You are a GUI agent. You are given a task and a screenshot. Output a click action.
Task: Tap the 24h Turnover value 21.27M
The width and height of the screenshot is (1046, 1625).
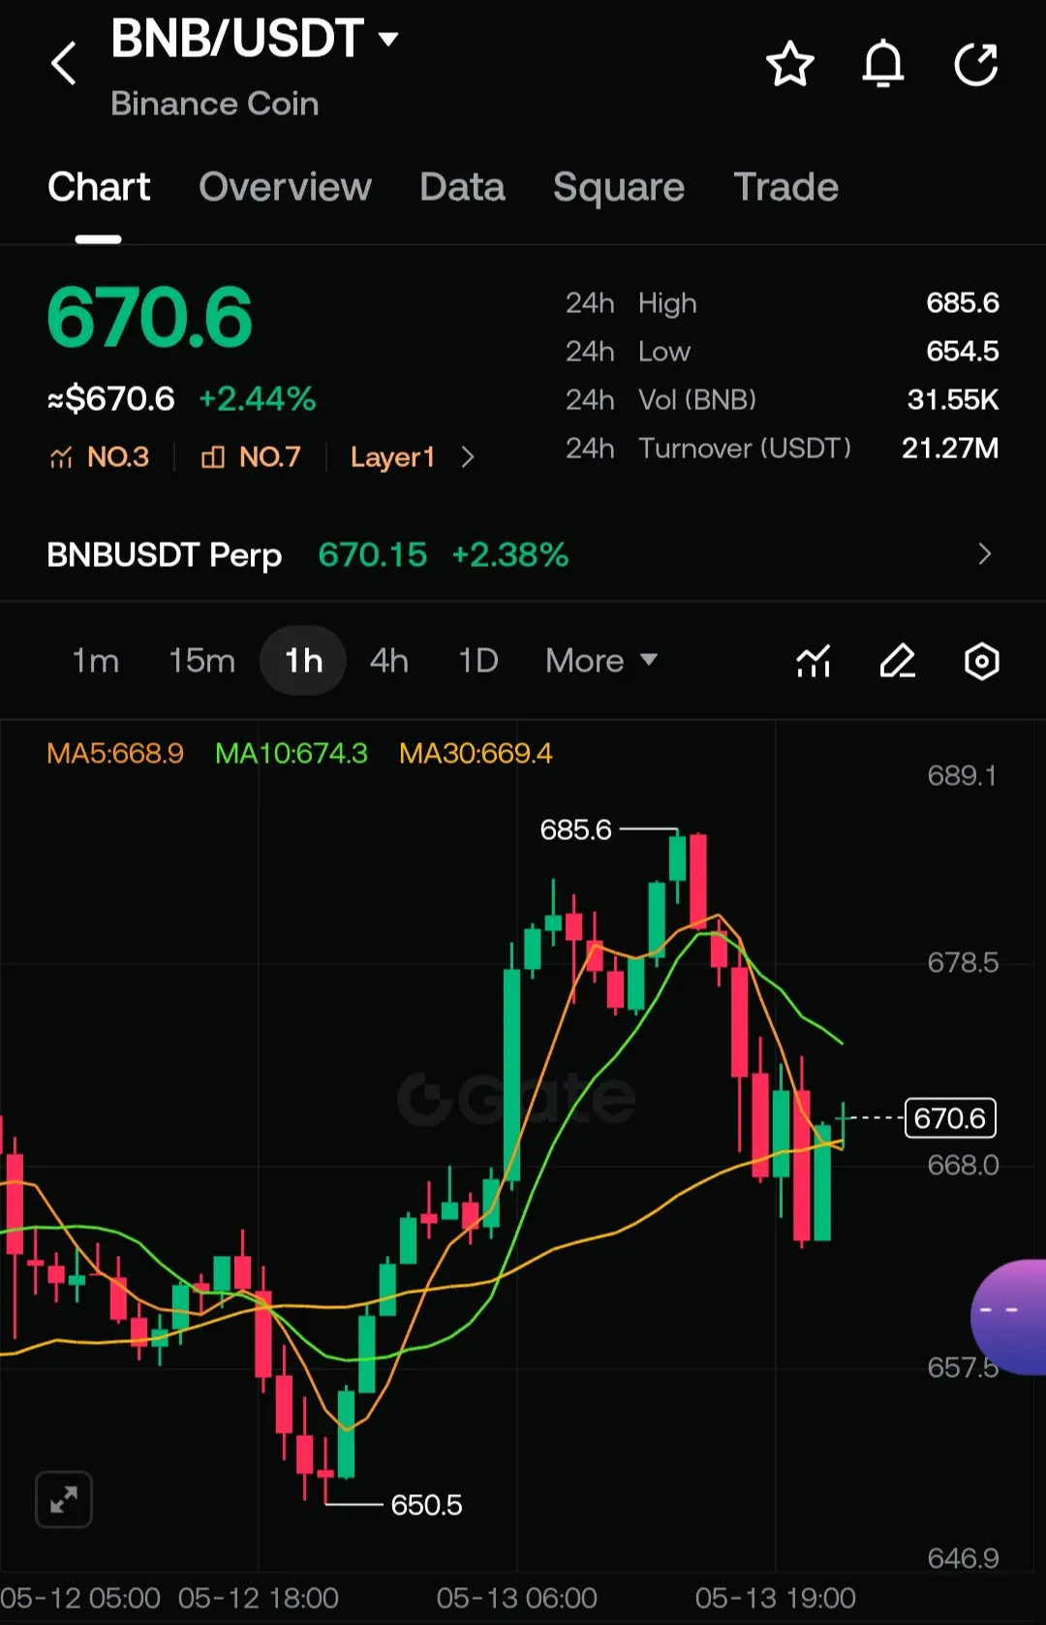click(x=950, y=448)
